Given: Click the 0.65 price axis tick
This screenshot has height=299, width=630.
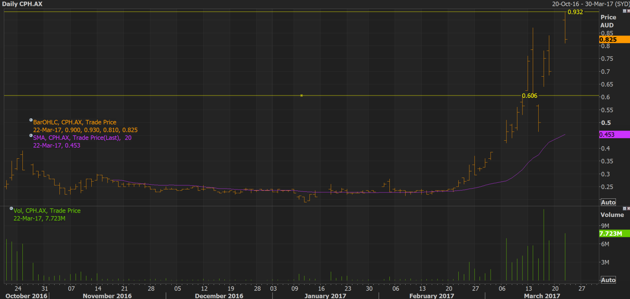Looking at the screenshot, I should 607,84.
